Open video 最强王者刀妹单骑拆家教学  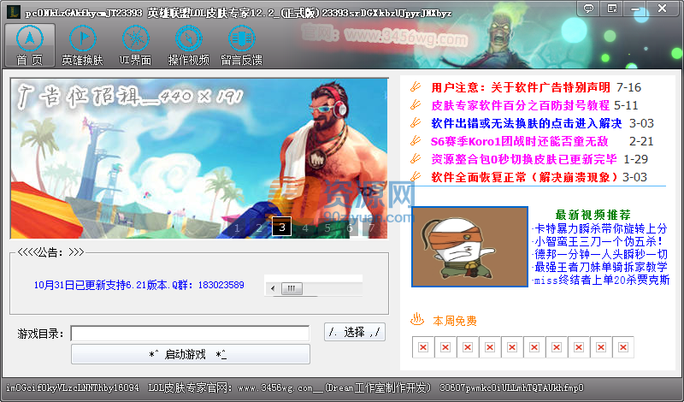[x=601, y=267]
